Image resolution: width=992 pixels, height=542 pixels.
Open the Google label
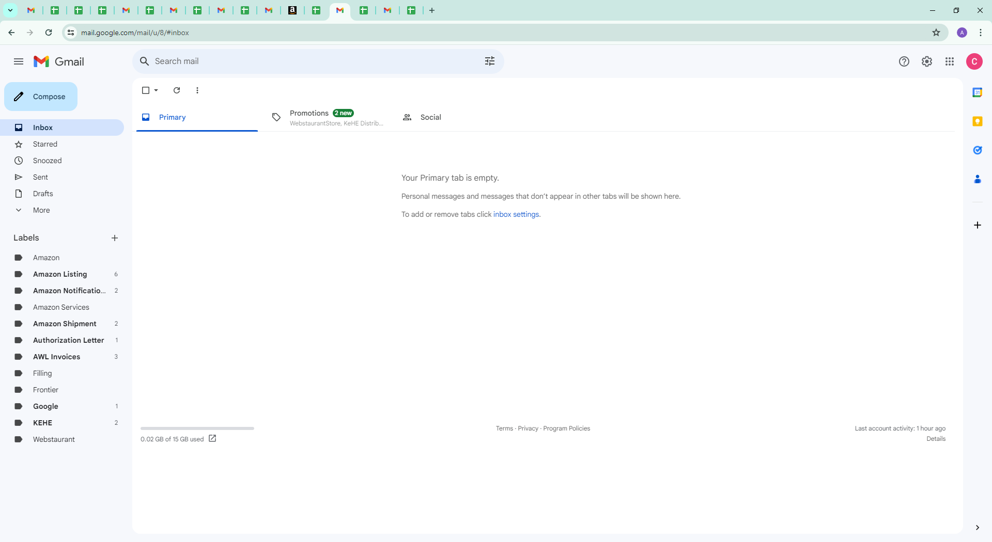62,406
